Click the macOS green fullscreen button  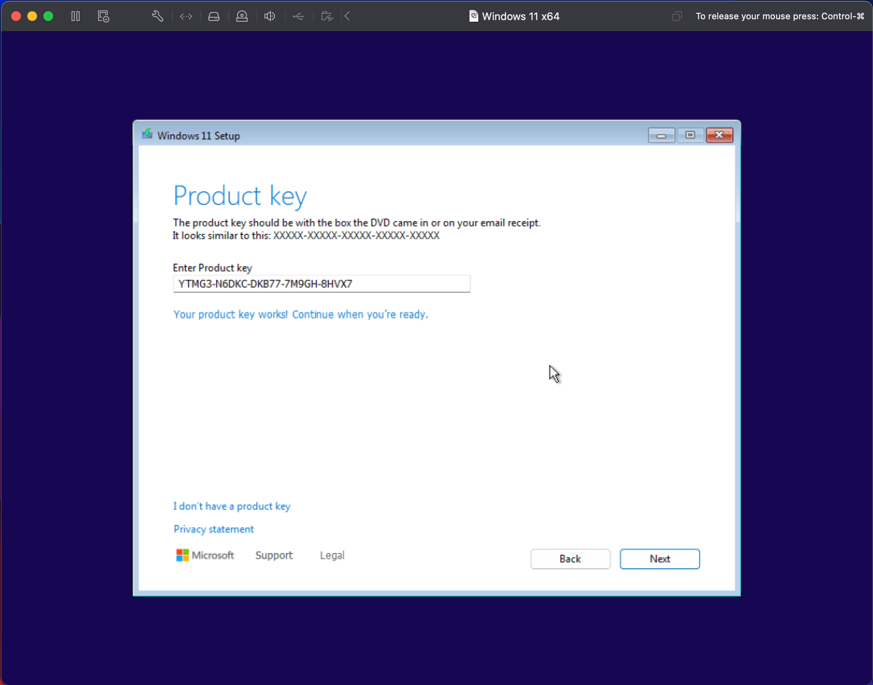(x=48, y=16)
